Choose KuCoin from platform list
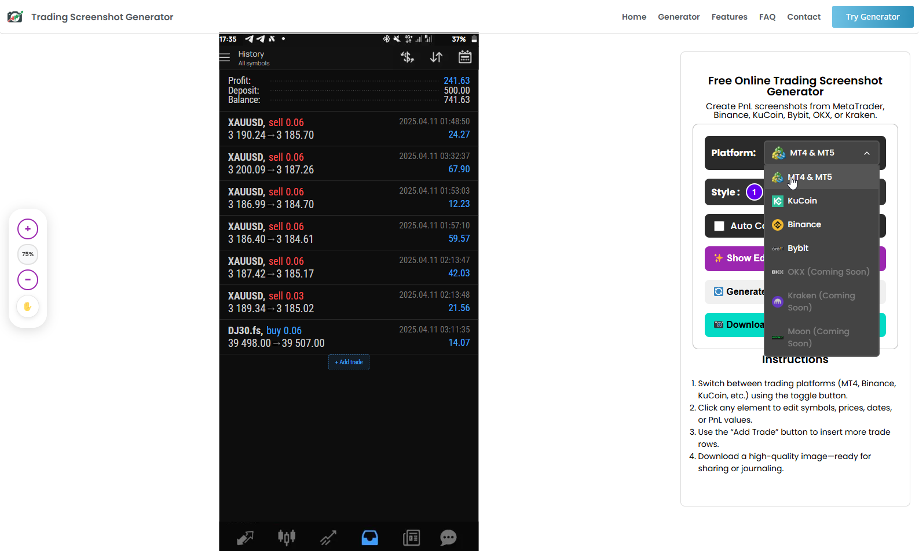 (822, 201)
